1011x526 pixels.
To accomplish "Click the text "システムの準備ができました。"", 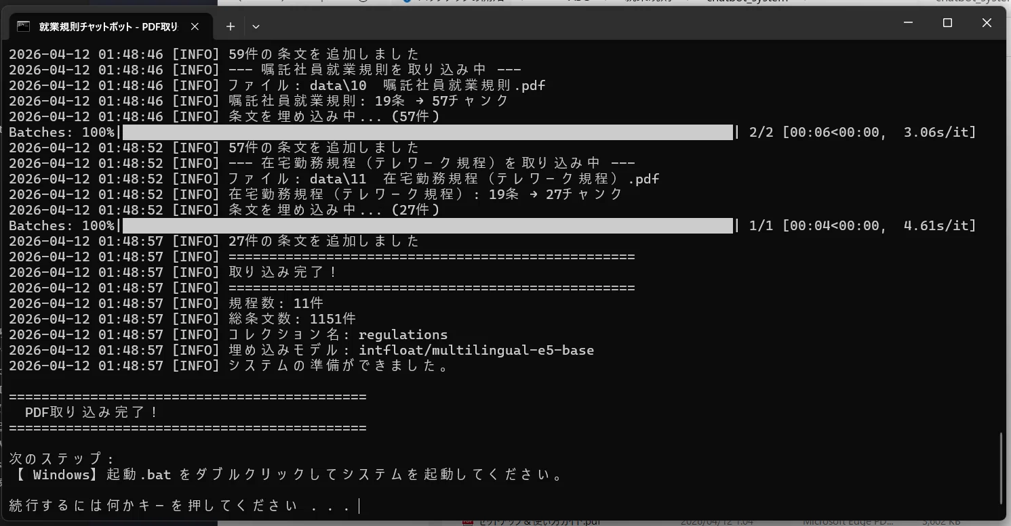I will pyautogui.click(x=340, y=366).
